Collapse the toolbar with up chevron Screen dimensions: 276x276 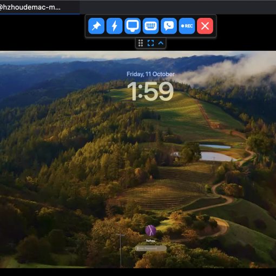(x=161, y=43)
